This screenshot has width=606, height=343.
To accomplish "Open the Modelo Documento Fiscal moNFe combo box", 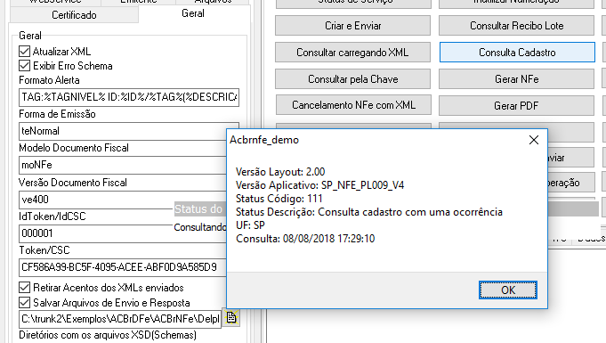I will 123,165.
